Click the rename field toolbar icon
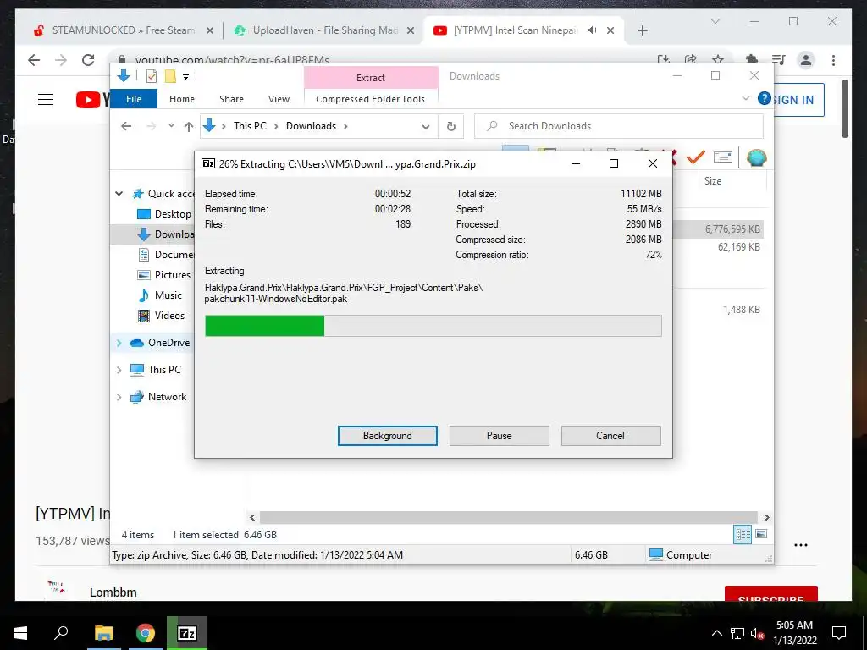 pos(723,157)
